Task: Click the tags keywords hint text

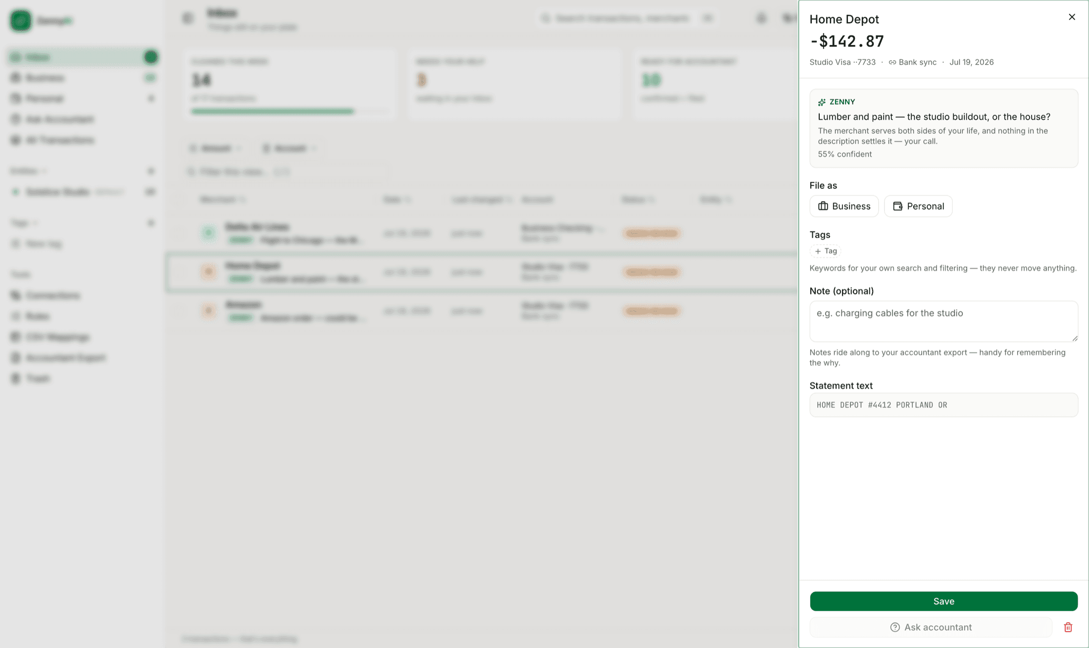Action: tap(943, 268)
